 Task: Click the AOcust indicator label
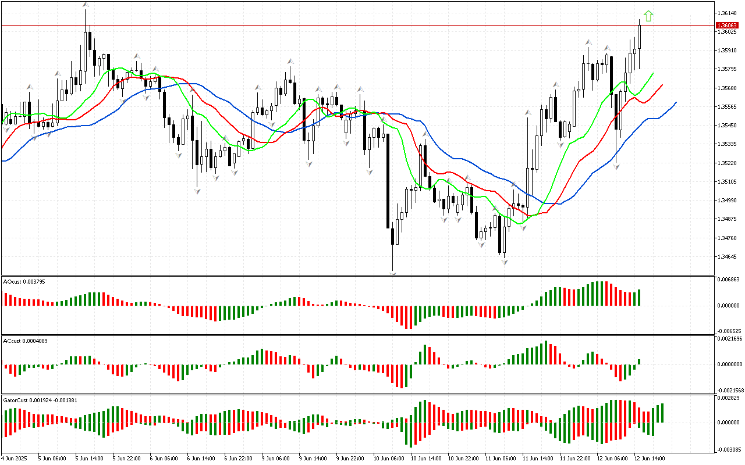click(x=24, y=281)
